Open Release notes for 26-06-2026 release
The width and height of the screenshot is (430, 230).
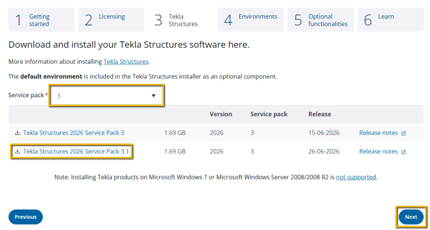point(378,152)
